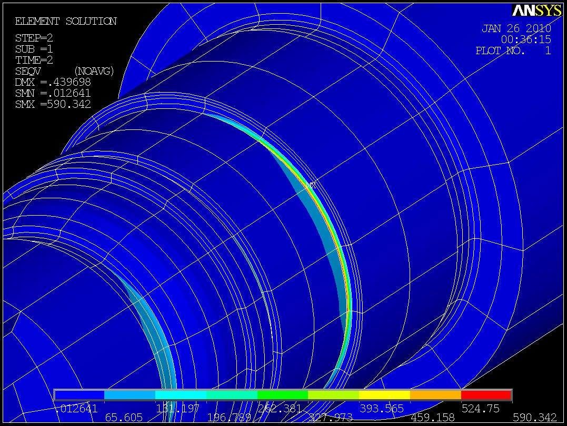Image resolution: width=567 pixels, height=426 pixels.
Task: Click the light blue legend color band
Action: (x=130, y=395)
